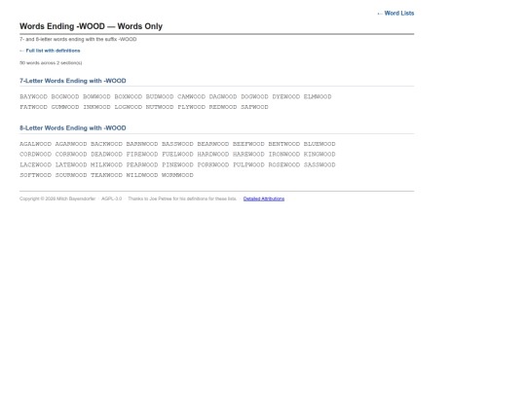Open the Detailed Attributions link
The image size is (526, 394).
click(x=264, y=198)
